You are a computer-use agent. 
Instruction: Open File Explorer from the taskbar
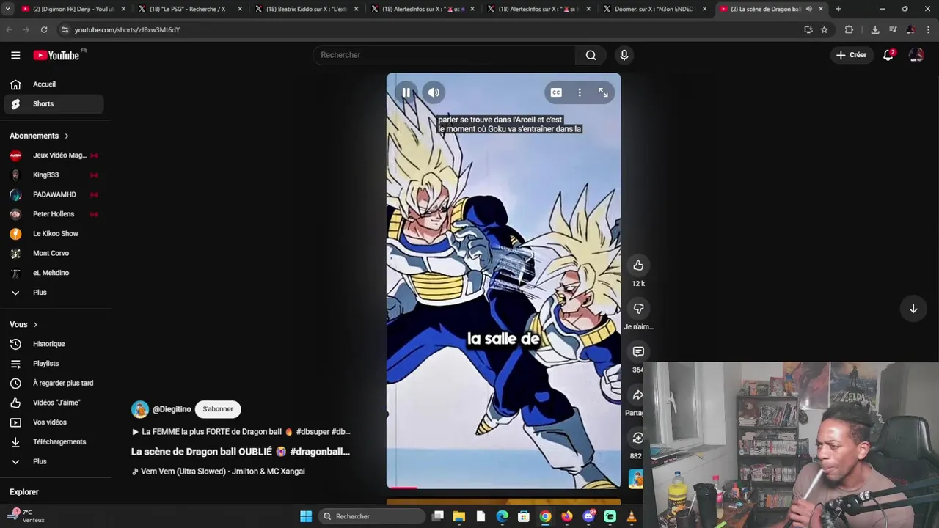point(459,516)
